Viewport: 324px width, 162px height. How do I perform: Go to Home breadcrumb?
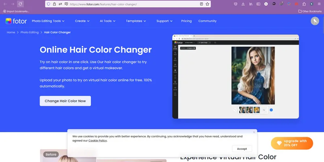[x=11, y=32]
